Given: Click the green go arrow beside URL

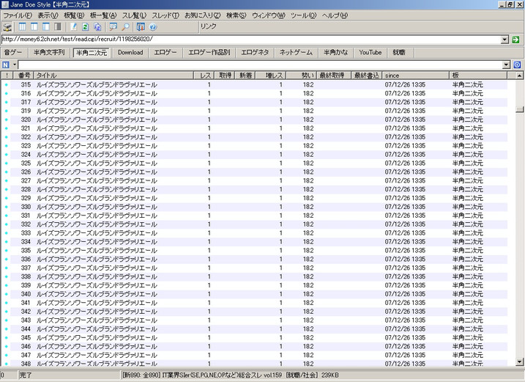Looking at the screenshot, I should (x=515, y=40).
